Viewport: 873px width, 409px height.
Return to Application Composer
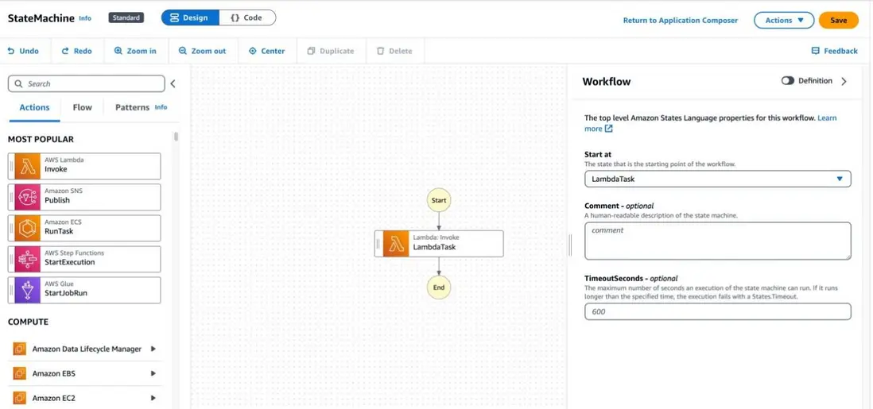point(680,20)
